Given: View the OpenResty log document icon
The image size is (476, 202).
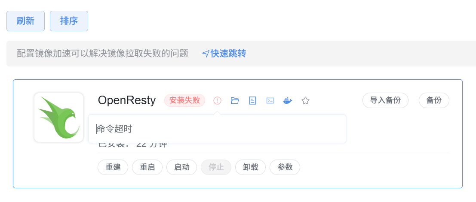Looking at the screenshot, I should [x=253, y=101].
